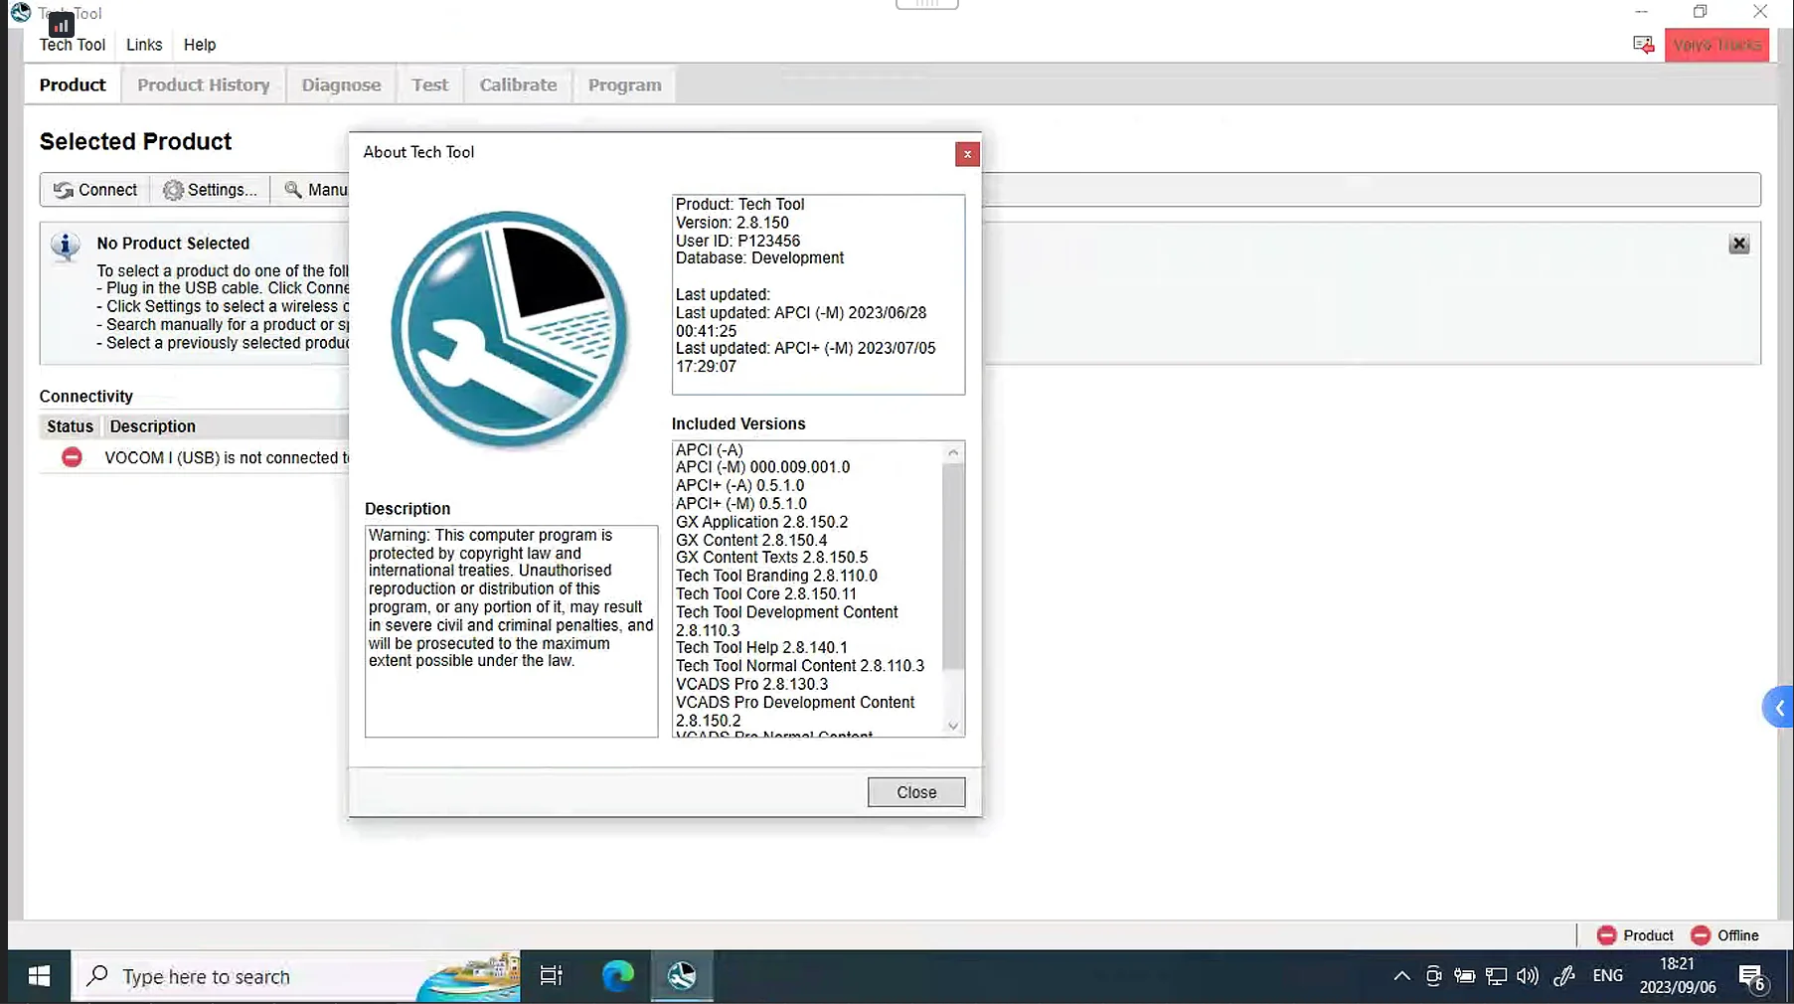
Task: Open the Help menu
Action: [200, 45]
